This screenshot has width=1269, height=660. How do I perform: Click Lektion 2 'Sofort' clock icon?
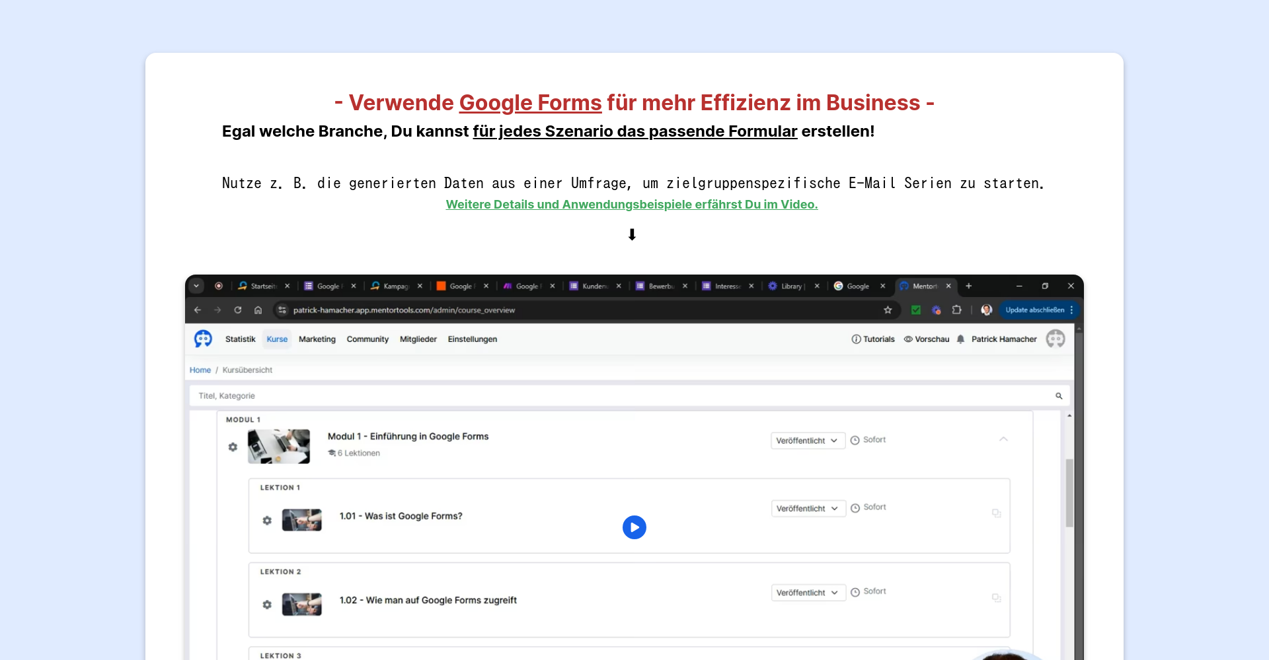(855, 592)
